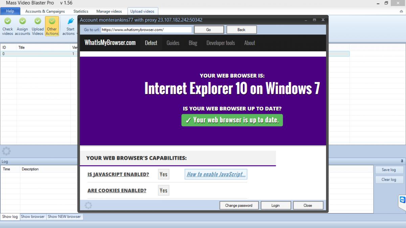
Task: Follow the How to enable JavaScript link
Action: 216,174
